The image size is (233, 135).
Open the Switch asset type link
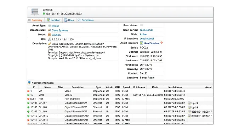click(55, 26)
